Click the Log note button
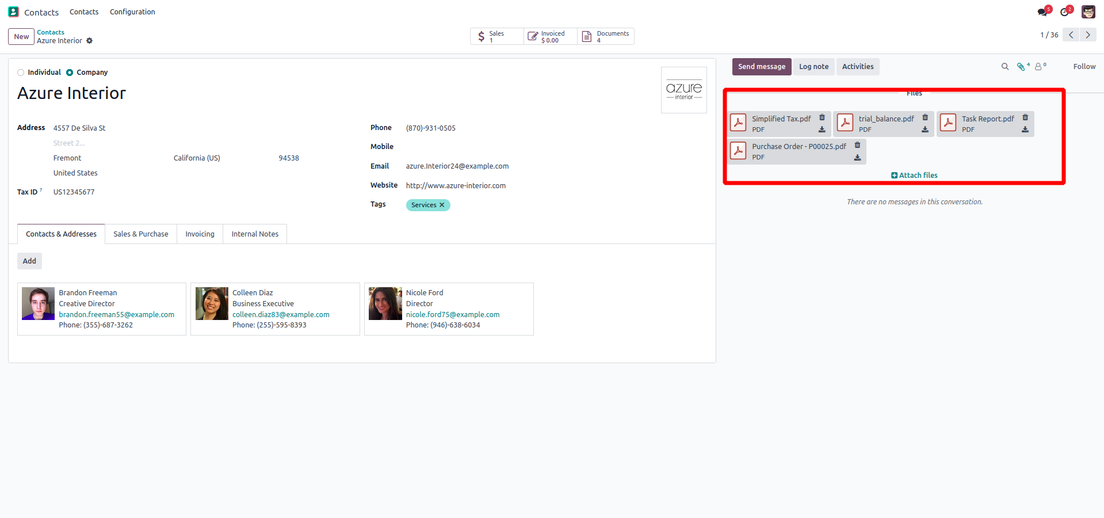This screenshot has width=1104, height=518. [x=813, y=67]
